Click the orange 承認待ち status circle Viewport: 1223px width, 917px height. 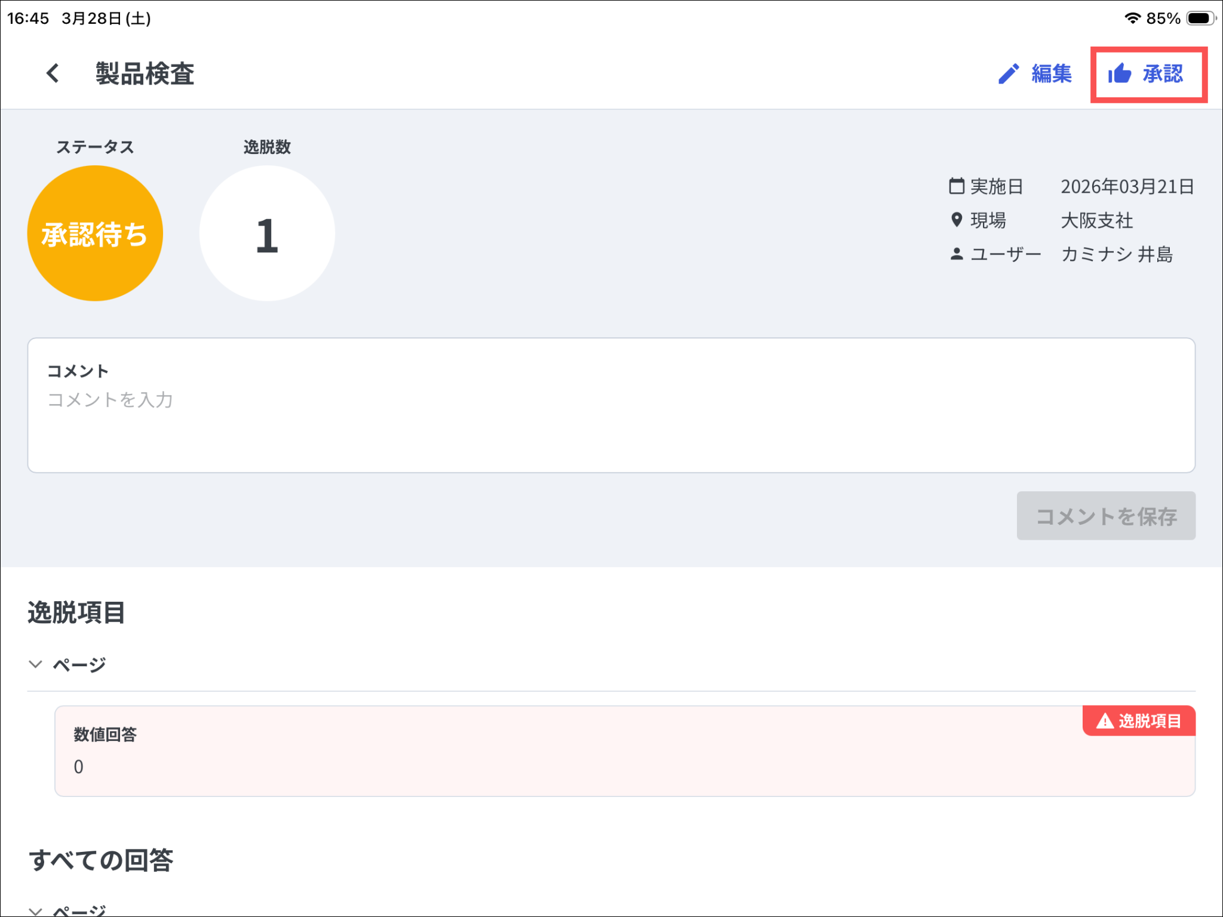[95, 233]
